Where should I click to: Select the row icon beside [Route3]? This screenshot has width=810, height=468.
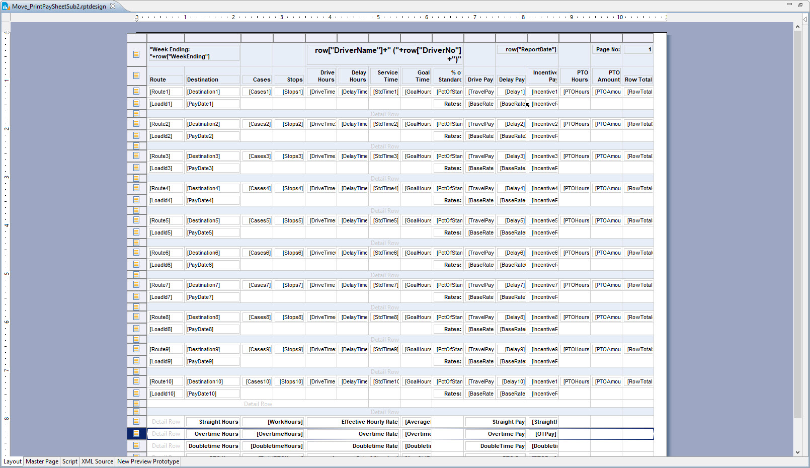(x=136, y=155)
